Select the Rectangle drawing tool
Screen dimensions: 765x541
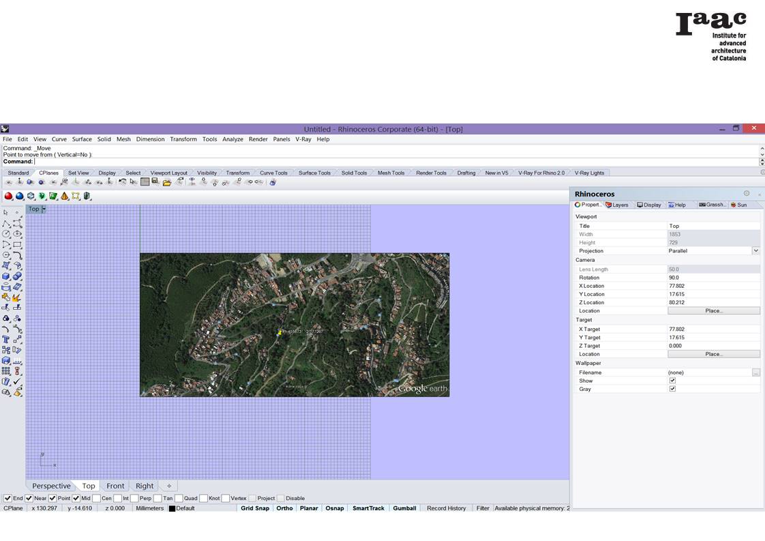pos(17,244)
